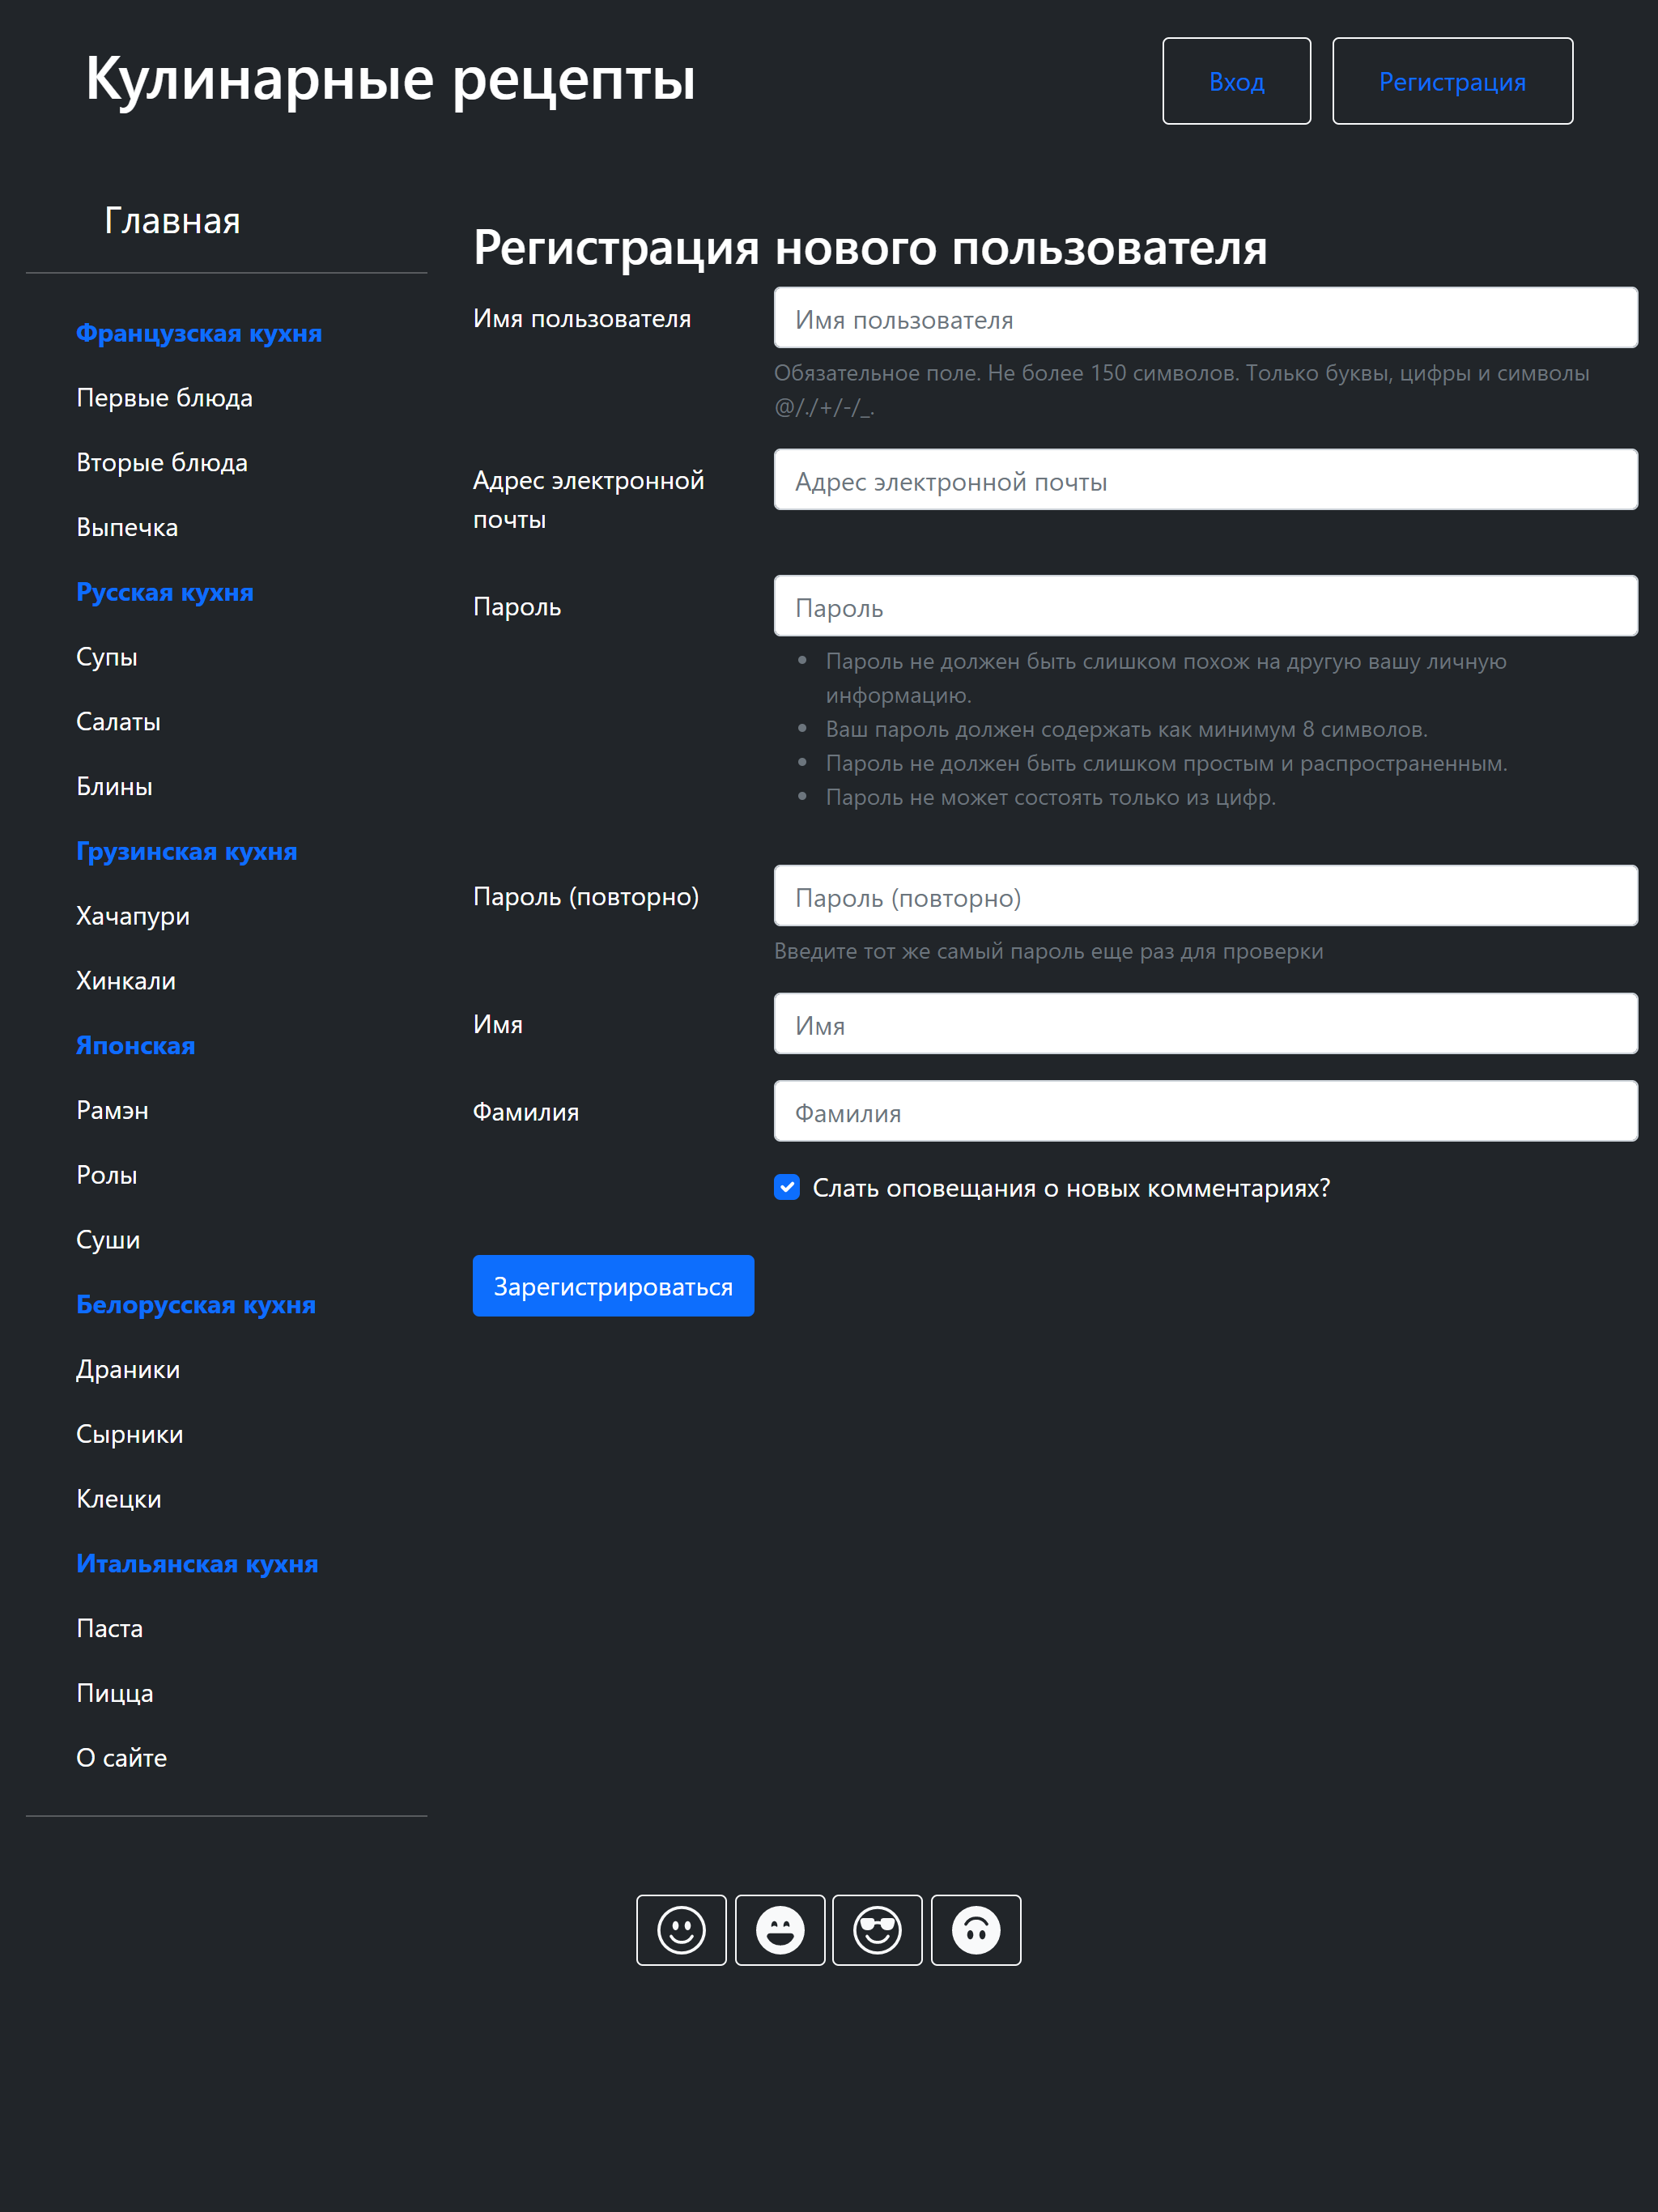Select Драники link
The width and height of the screenshot is (1658, 2212).
pyautogui.click(x=128, y=1369)
